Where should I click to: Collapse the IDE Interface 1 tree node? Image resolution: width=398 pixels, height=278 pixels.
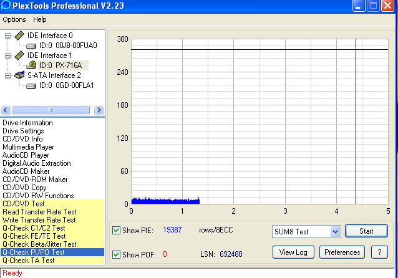click(8, 55)
